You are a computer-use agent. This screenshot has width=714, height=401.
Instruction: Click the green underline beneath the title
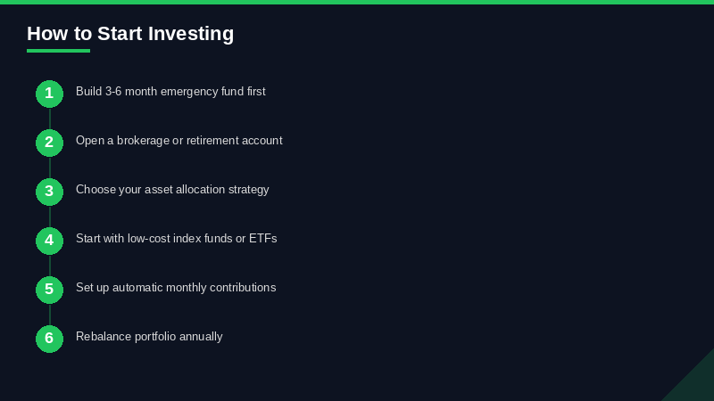(x=58, y=51)
